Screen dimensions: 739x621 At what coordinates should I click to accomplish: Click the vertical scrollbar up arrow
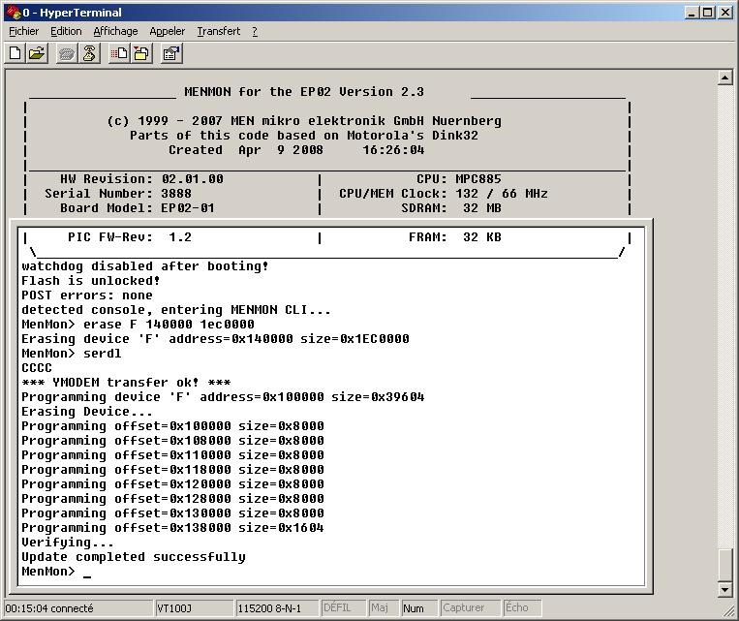(724, 78)
